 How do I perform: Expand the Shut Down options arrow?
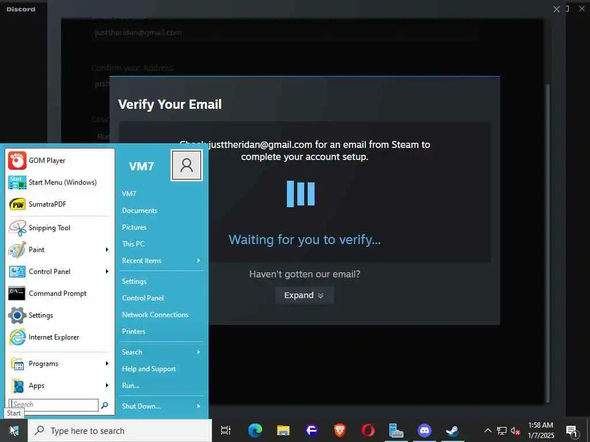[199, 406]
